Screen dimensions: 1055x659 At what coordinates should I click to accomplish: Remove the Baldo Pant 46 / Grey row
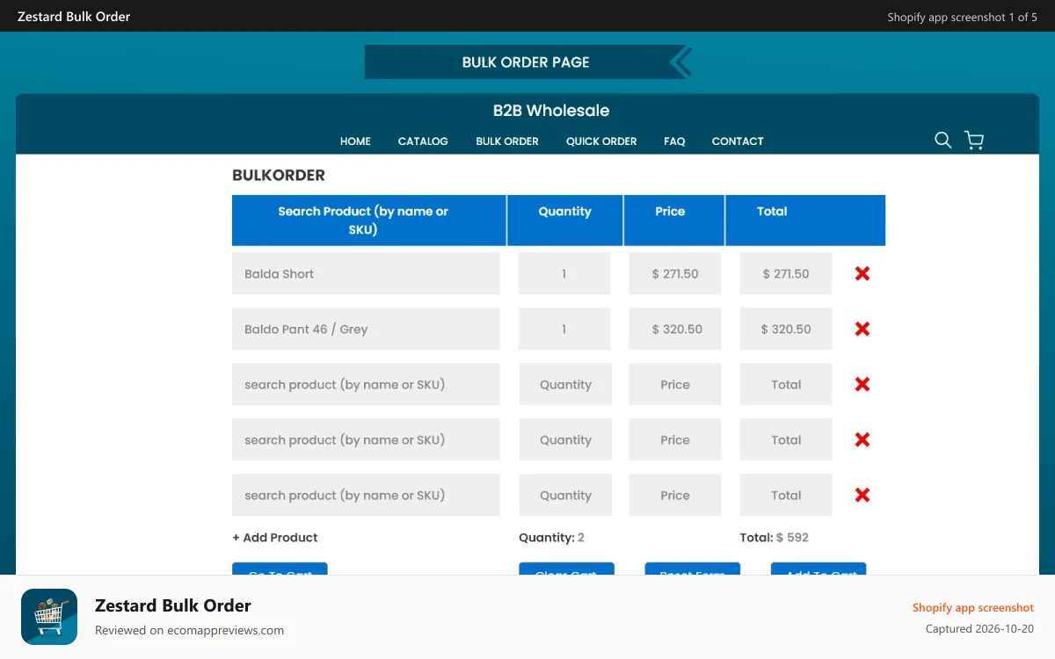(x=862, y=329)
